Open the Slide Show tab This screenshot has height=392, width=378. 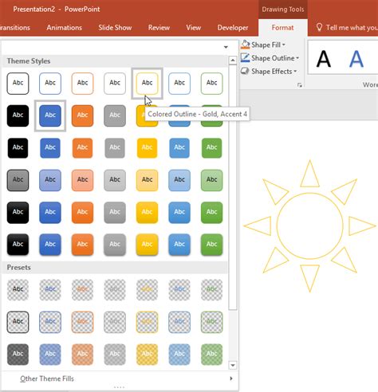click(115, 28)
